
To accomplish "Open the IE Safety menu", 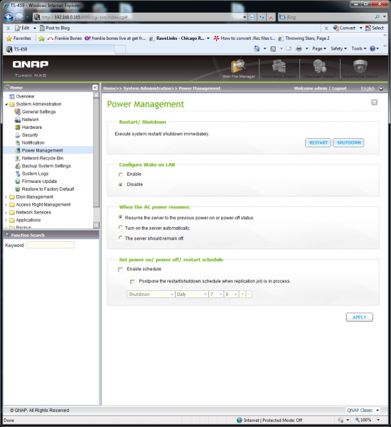I will [x=339, y=48].
